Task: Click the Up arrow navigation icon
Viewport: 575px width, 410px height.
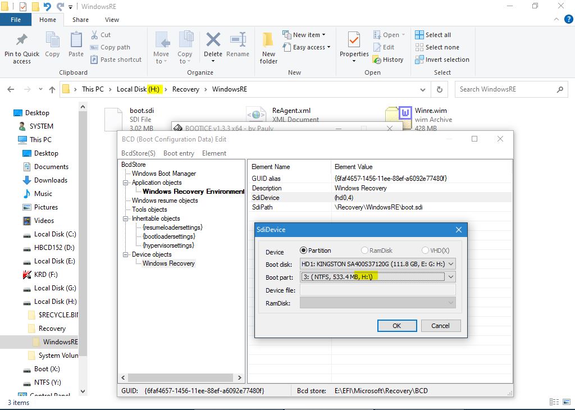Action: tap(52, 89)
